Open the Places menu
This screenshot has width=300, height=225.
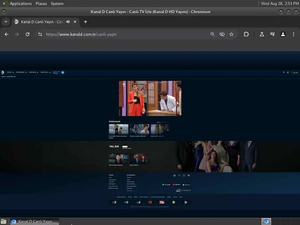[41, 4]
